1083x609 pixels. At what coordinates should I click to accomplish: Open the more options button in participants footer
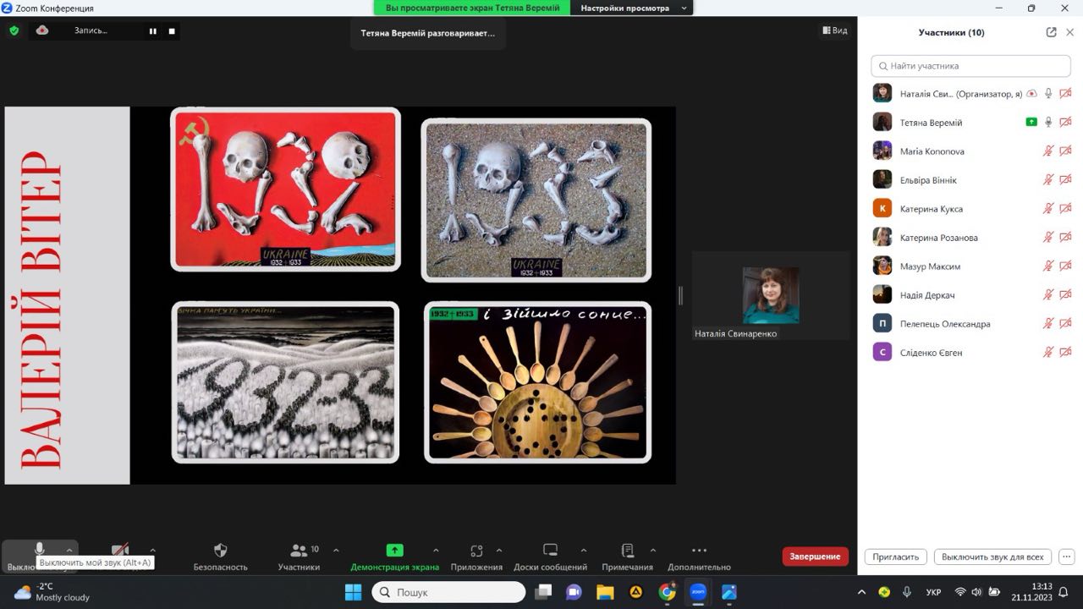1066,557
